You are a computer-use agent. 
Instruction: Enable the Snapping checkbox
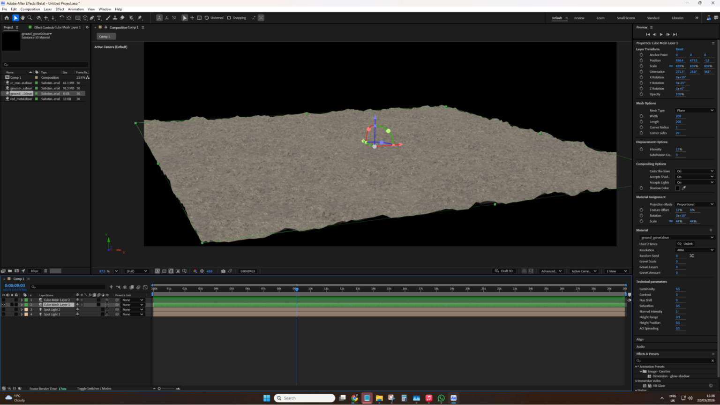(229, 18)
